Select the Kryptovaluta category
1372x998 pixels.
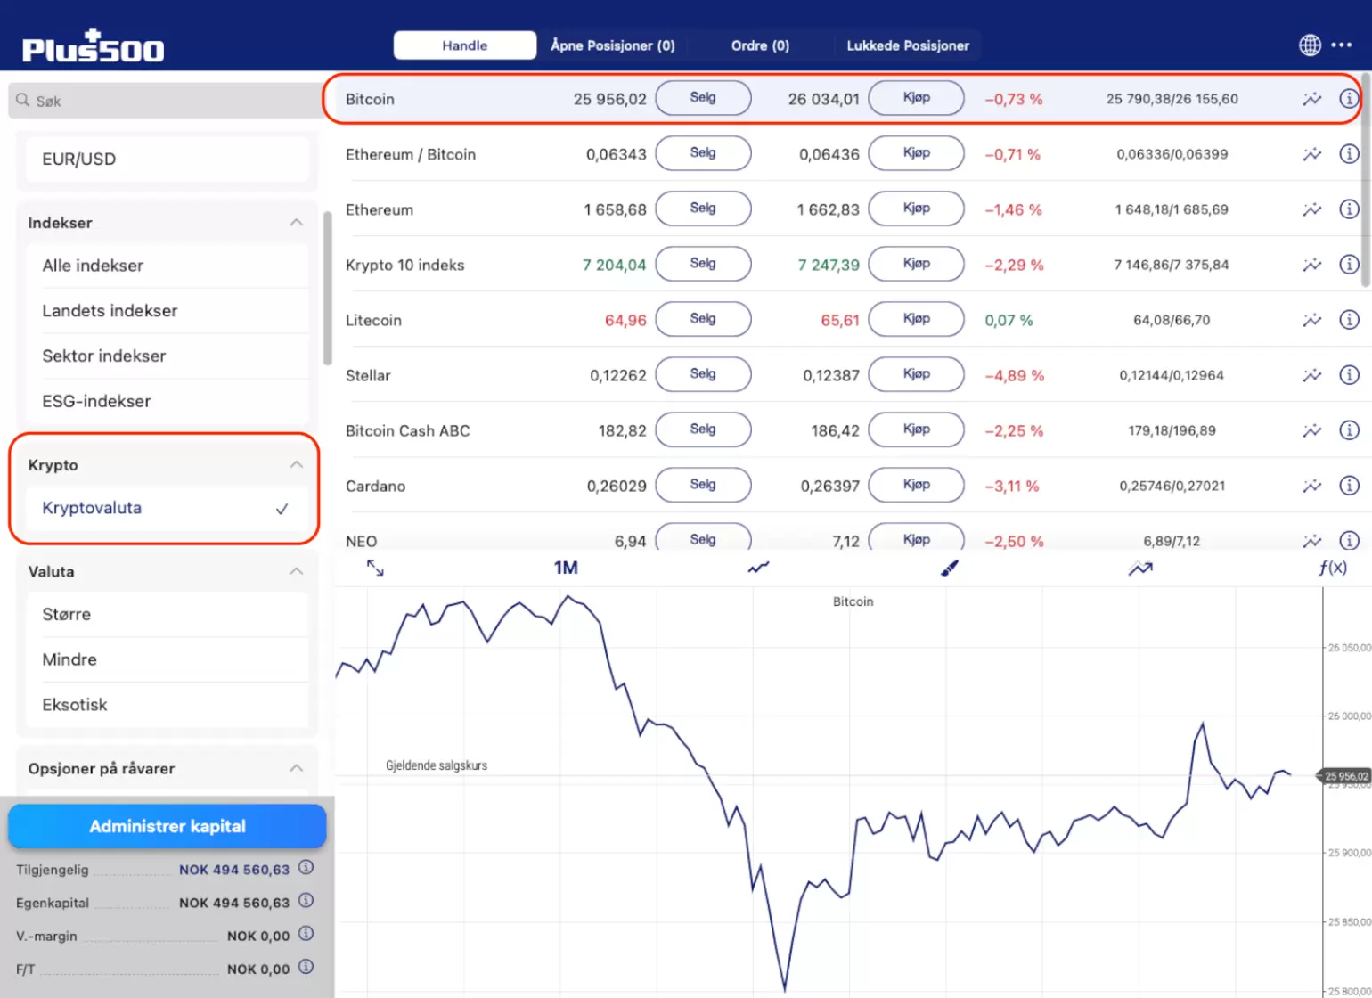pyautogui.click(x=167, y=508)
